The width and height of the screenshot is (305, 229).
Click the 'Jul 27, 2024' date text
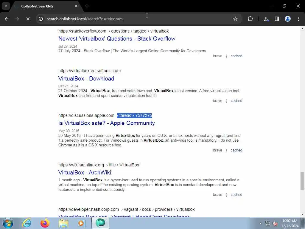(x=68, y=47)
